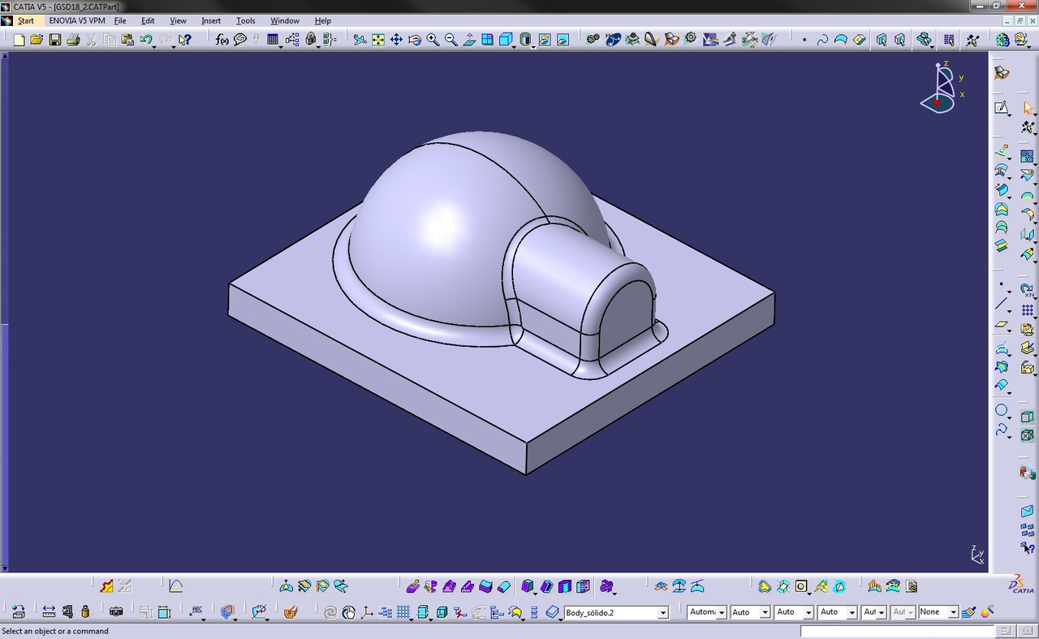Screen dimensions: 1039x639
Task: Click the power input field in status bar
Action: (x=898, y=631)
